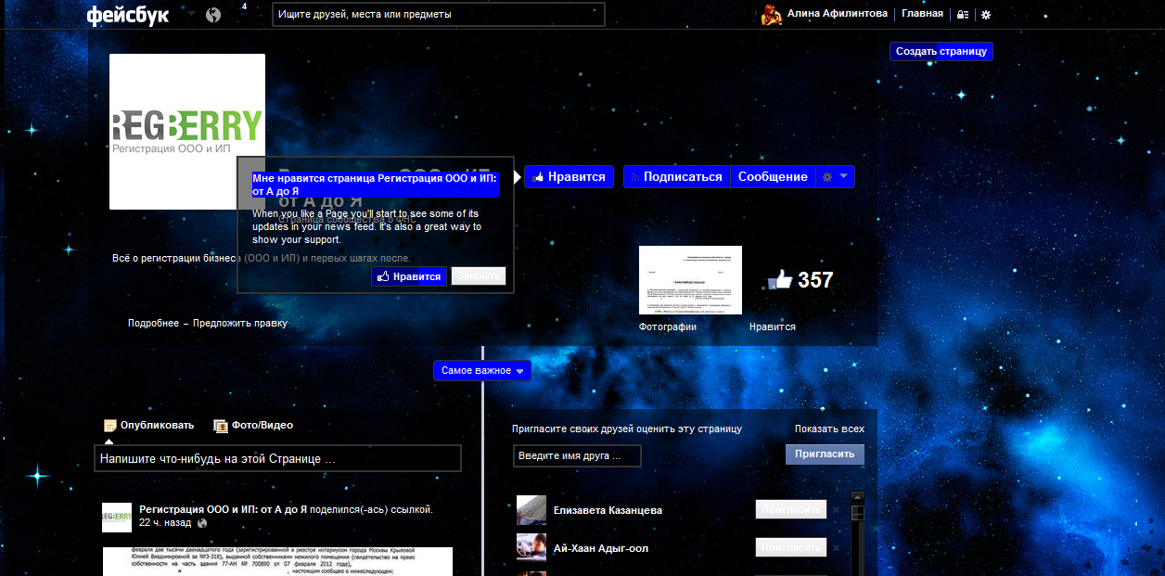The image size is (1165, 576).
Task: Click the main Нравится button beside Подписаться
Action: [x=569, y=176]
